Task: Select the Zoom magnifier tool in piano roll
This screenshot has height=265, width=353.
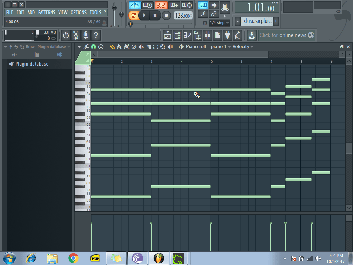Action: [163, 47]
